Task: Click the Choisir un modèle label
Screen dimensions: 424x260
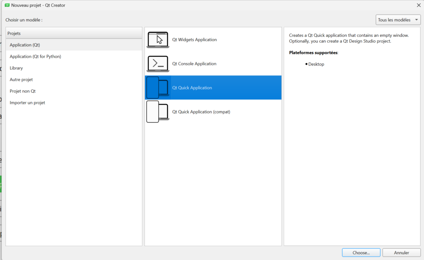Action: (x=24, y=20)
